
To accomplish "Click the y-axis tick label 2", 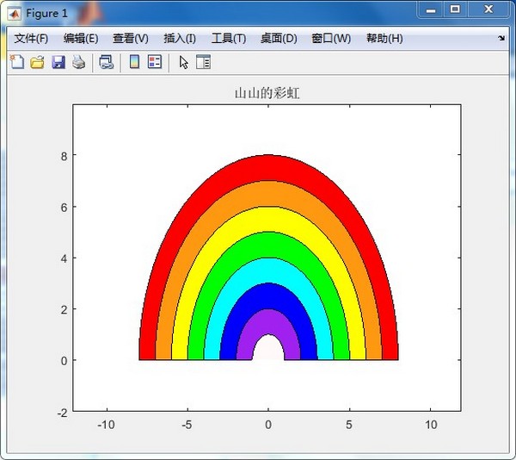I will (x=64, y=310).
